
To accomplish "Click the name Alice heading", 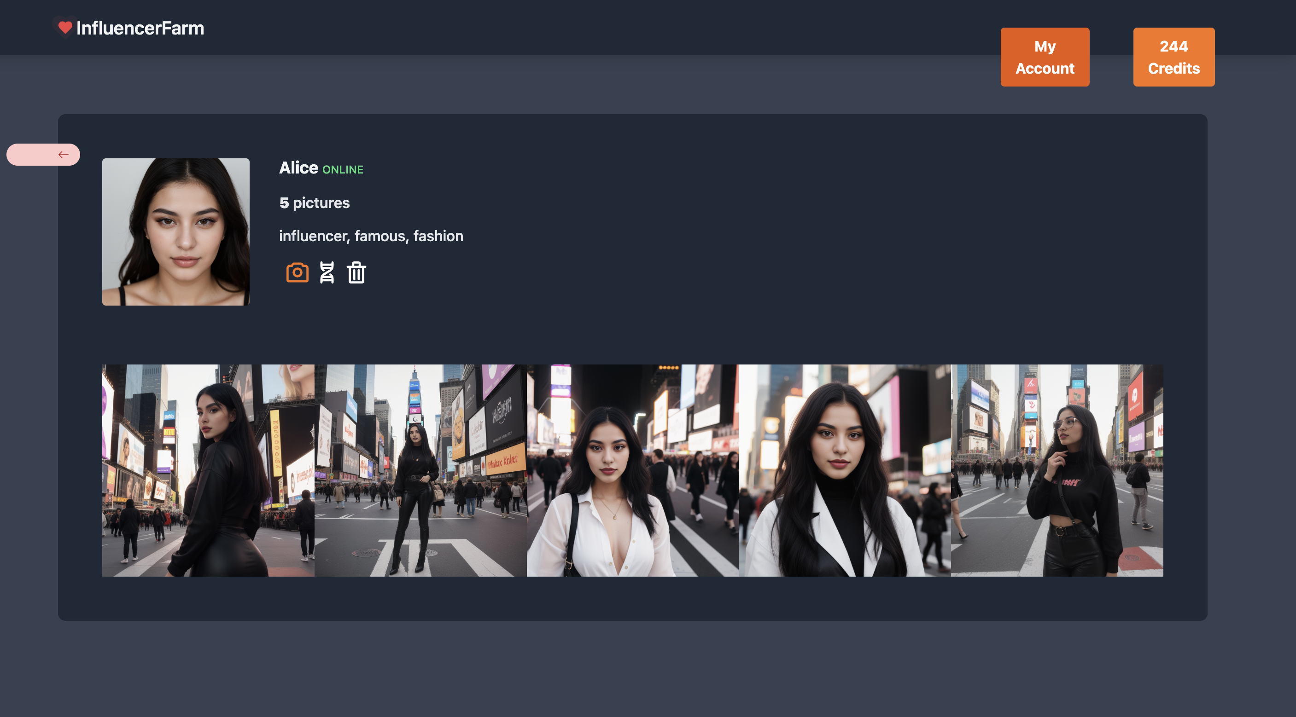I will tap(298, 168).
